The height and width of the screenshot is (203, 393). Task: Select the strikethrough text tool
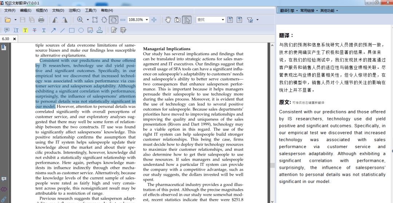(35, 30)
